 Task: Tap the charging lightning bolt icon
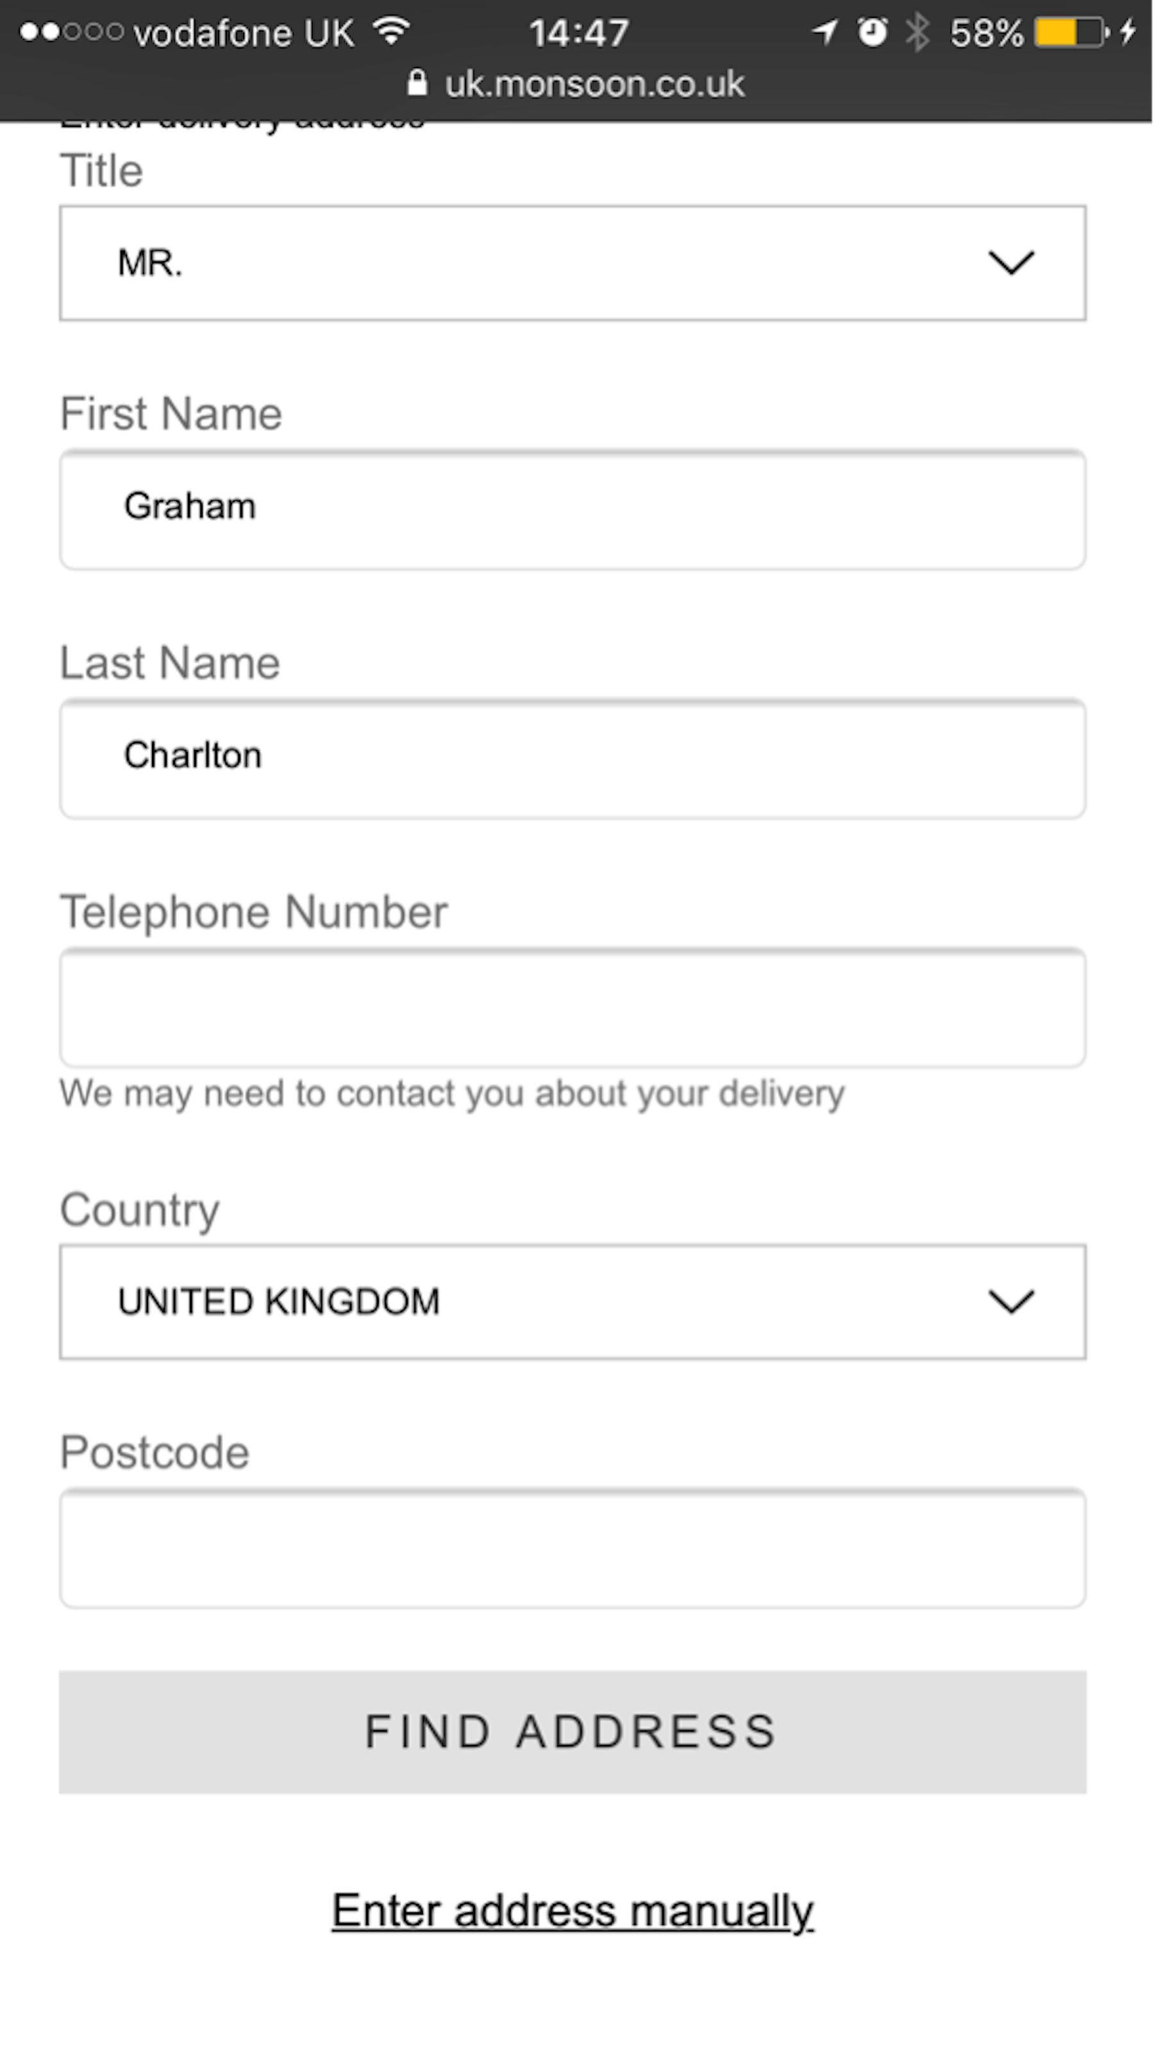(x=1128, y=32)
